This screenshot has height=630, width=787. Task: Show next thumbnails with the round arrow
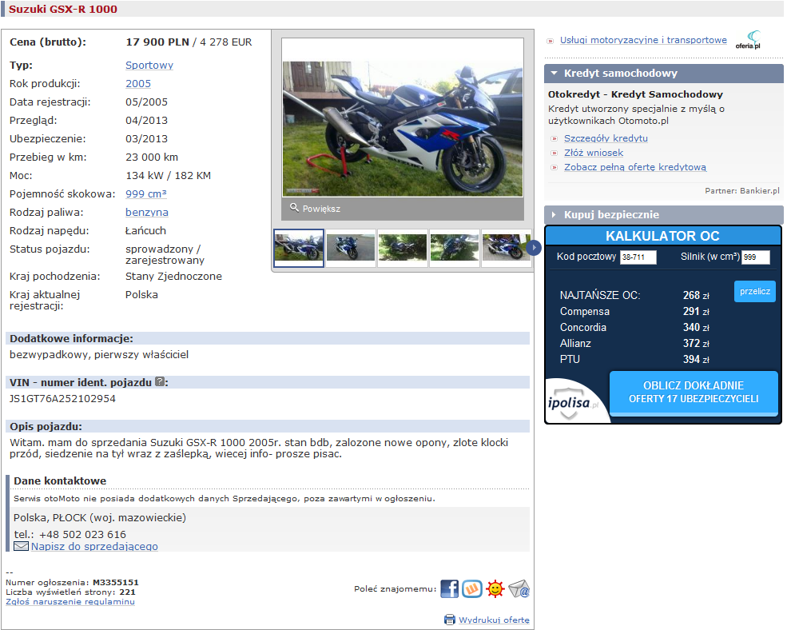coord(534,248)
